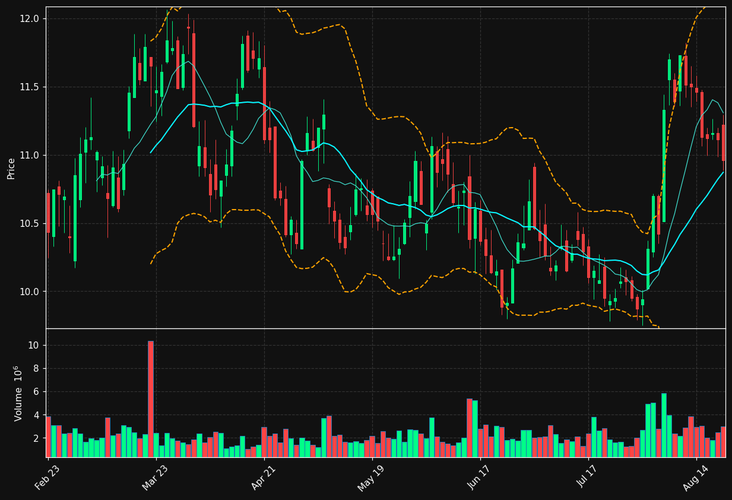The image size is (732, 500).
Task: Click the 11.0 price axis label
Action: (x=30, y=156)
